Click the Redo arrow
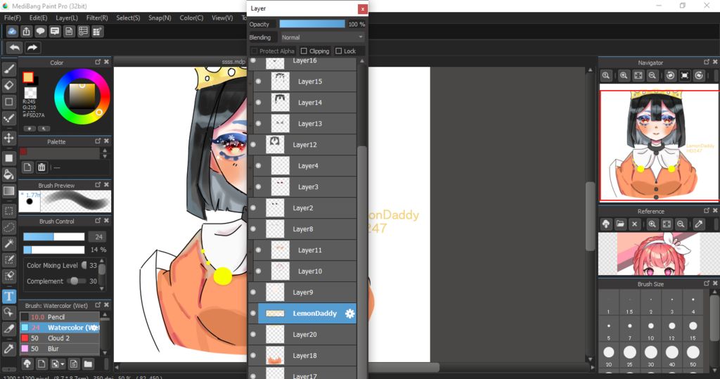Viewport: 720px width, 379px height. [32, 47]
